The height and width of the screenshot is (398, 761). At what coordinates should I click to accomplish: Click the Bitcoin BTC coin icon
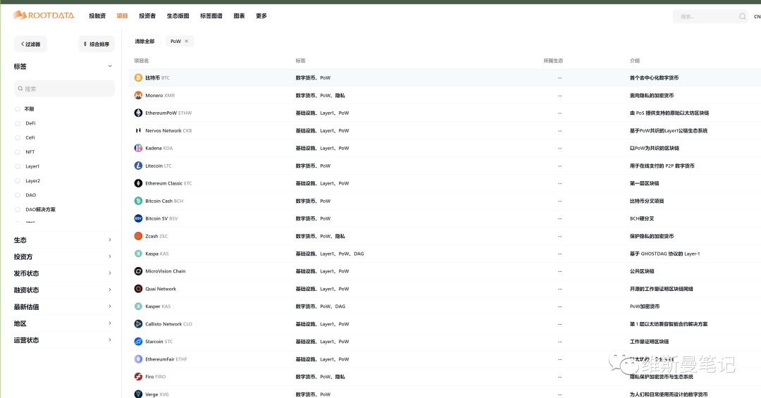point(138,77)
